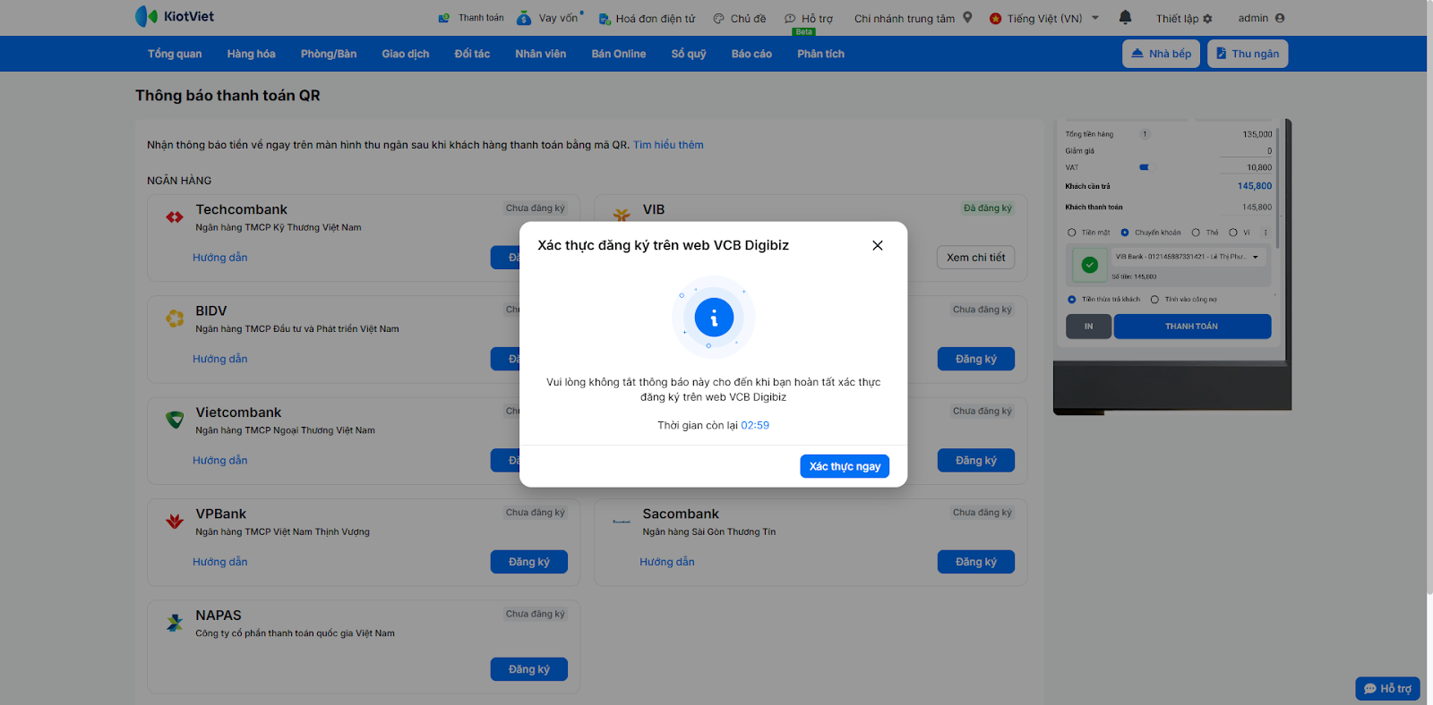The width and height of the screenshot is (1433, 705).
Task: Open the three-dot menu beside Ví
Action: tap(1266, 233)
